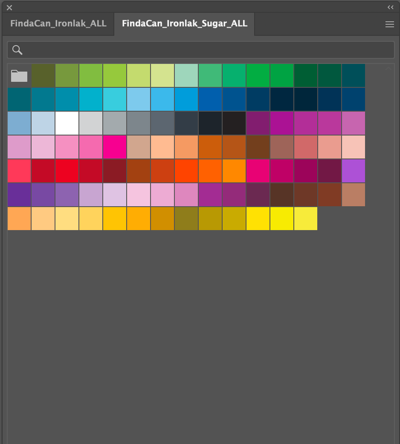
Task: Pick the bright orchid purple swatch
Action: [x=354, y=171]
